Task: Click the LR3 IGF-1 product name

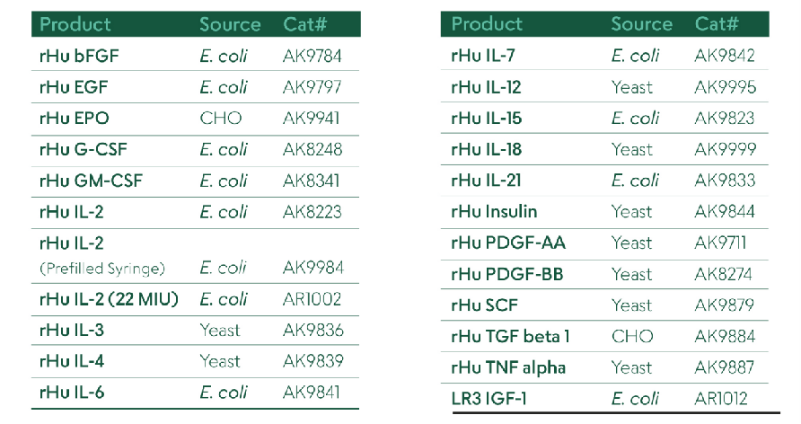Action: [x=488, y=399]
